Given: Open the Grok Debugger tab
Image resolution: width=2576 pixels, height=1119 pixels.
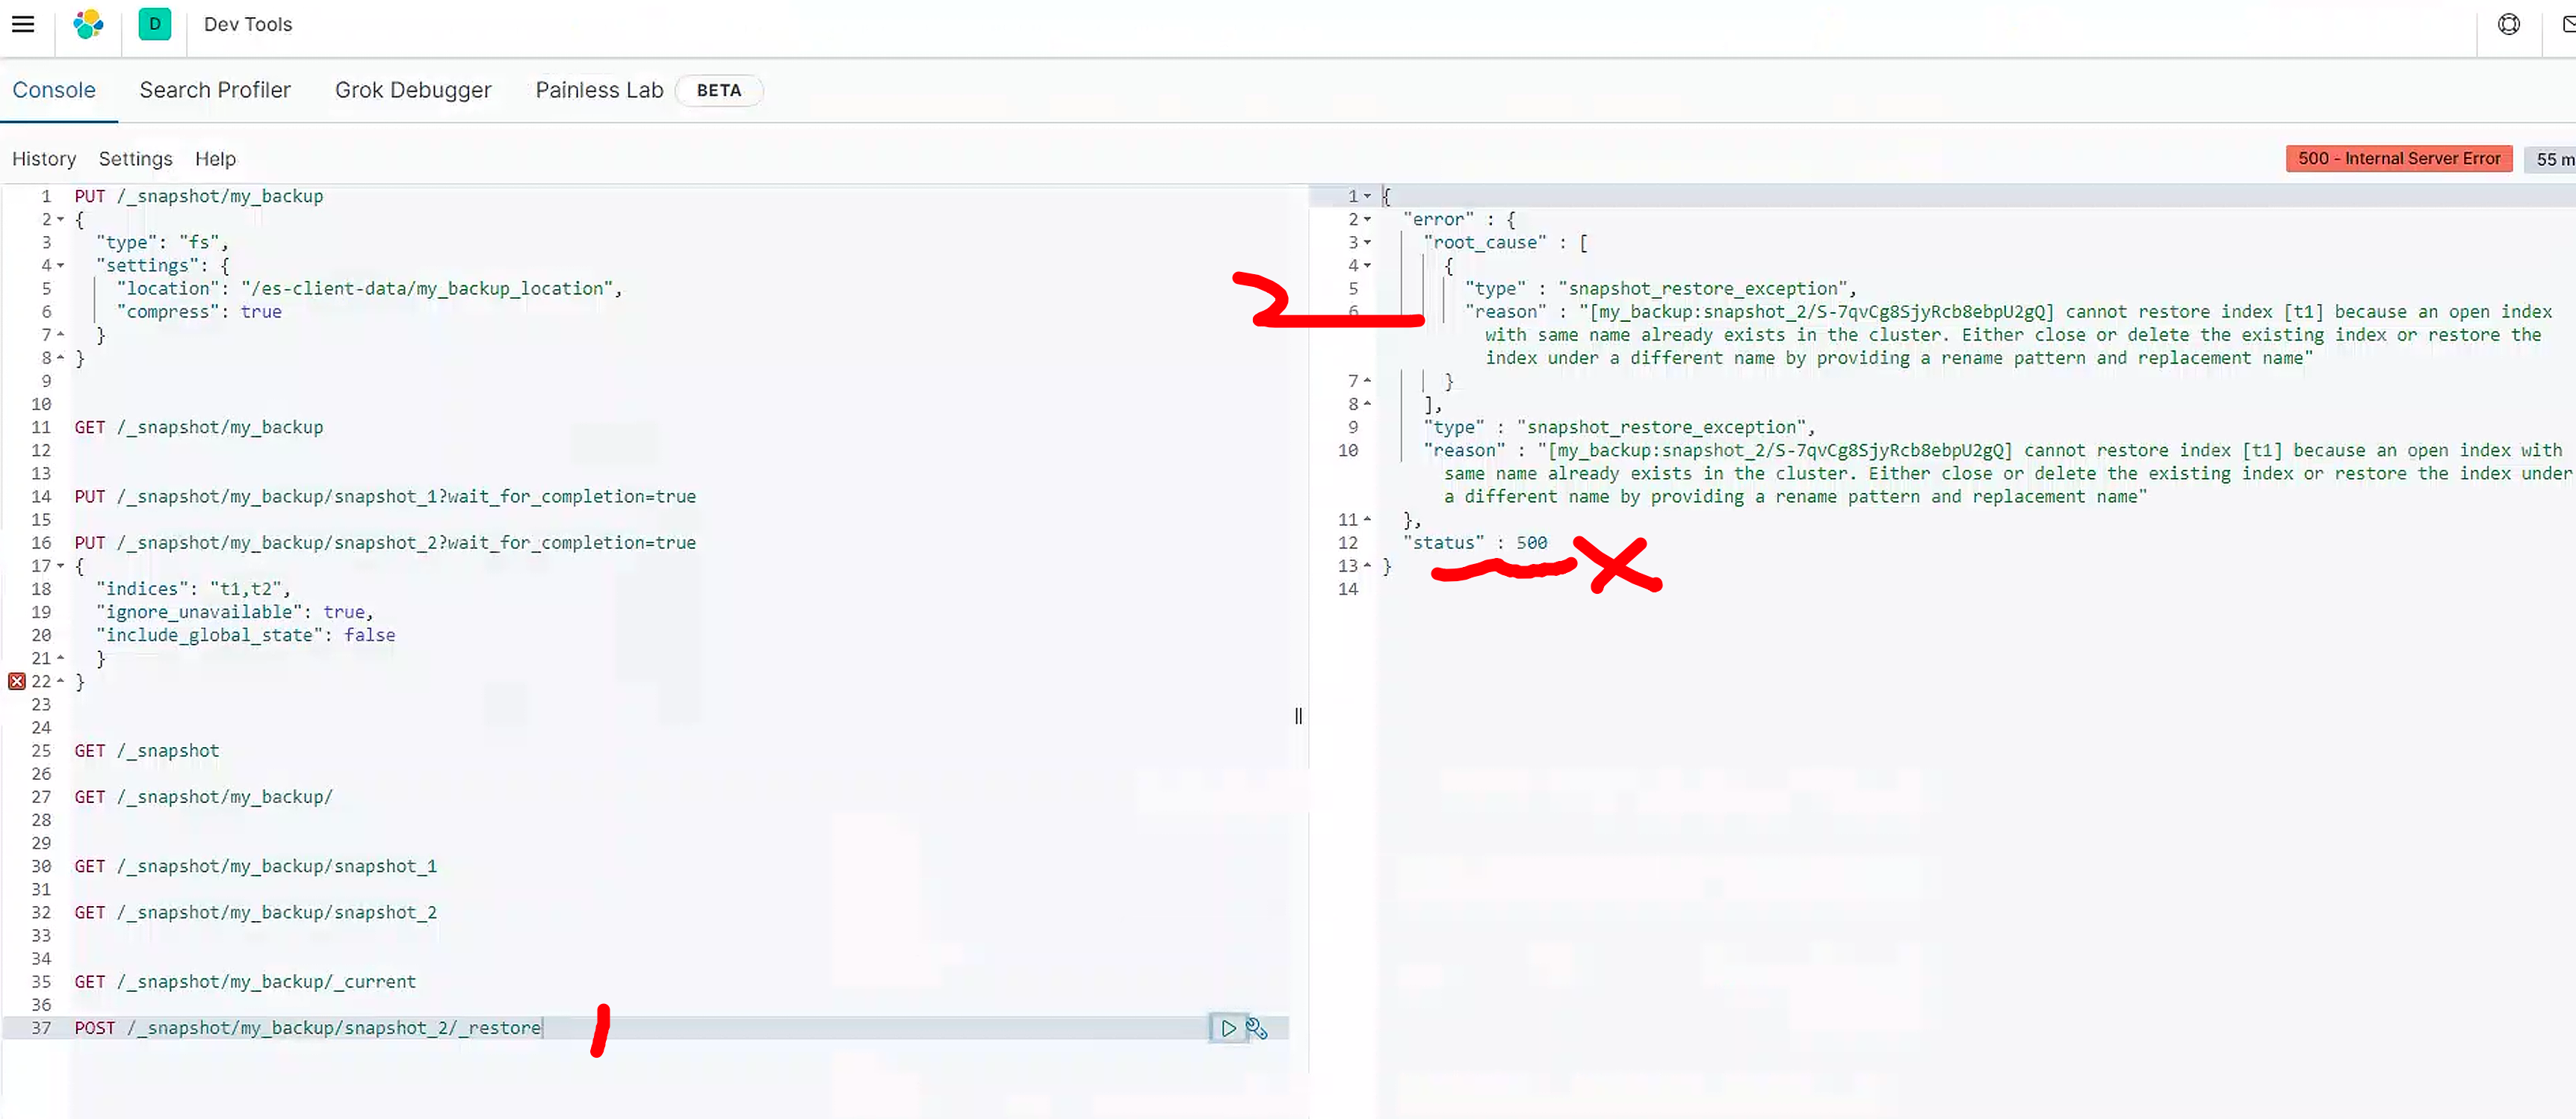Looking at the screenshot, I should (413, 90).
